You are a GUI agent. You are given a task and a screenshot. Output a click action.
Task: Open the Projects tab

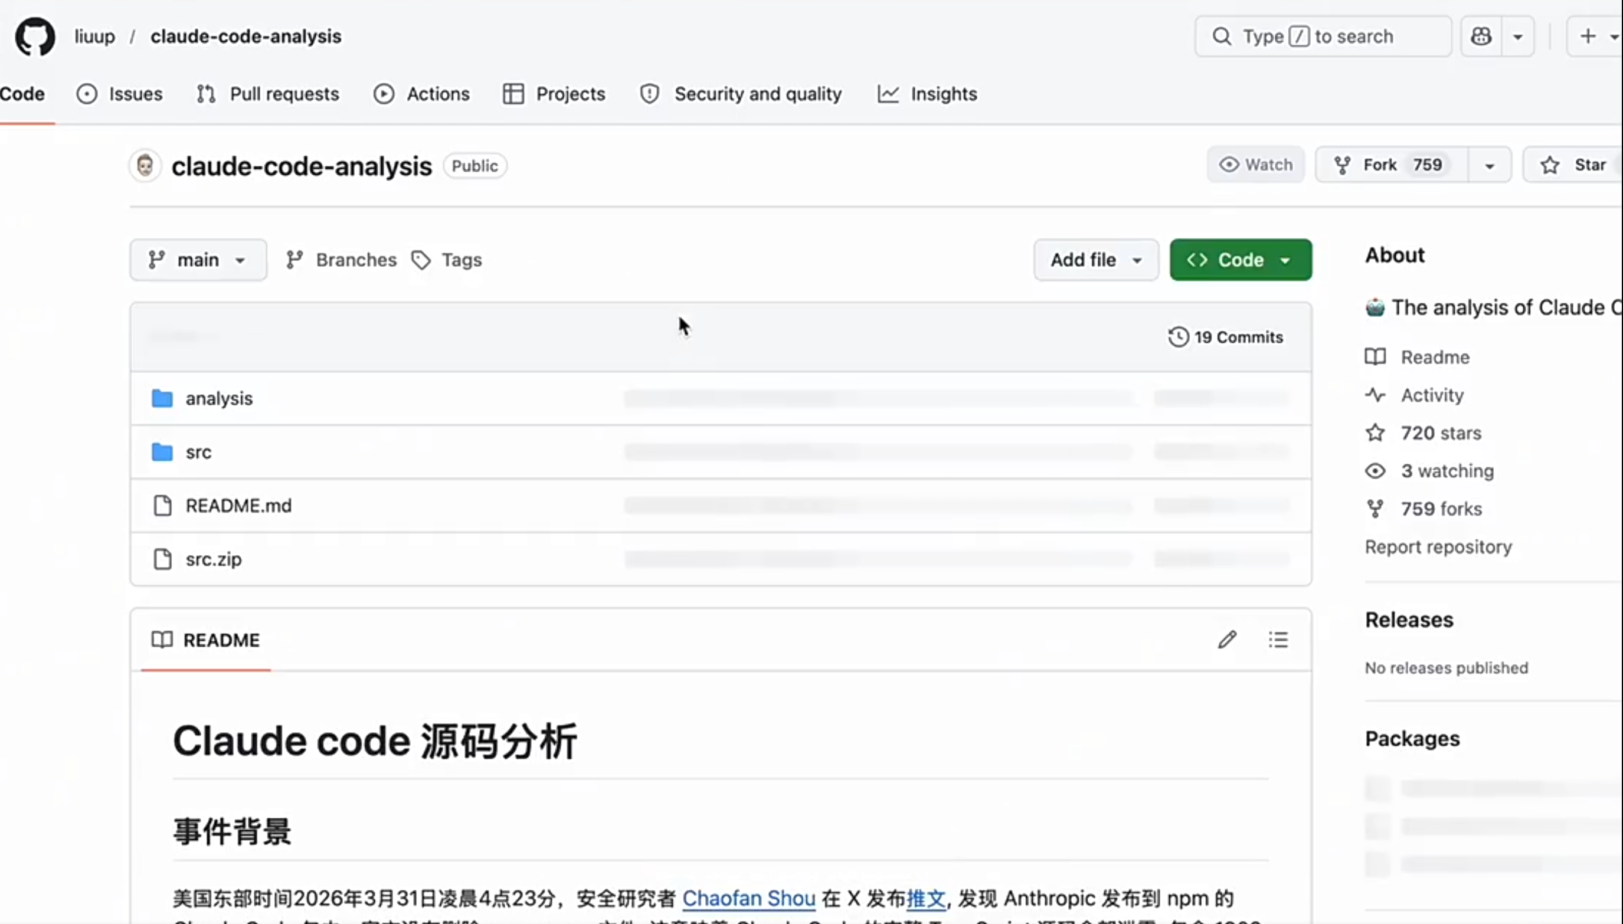coord(554,94)
